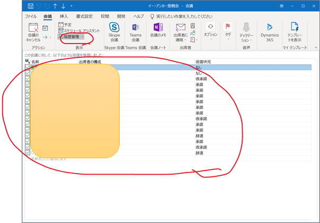Cancel the meeting with 会議のキャンセル
Viewport: 320px width, 223px height.
(x=33, y=32)
